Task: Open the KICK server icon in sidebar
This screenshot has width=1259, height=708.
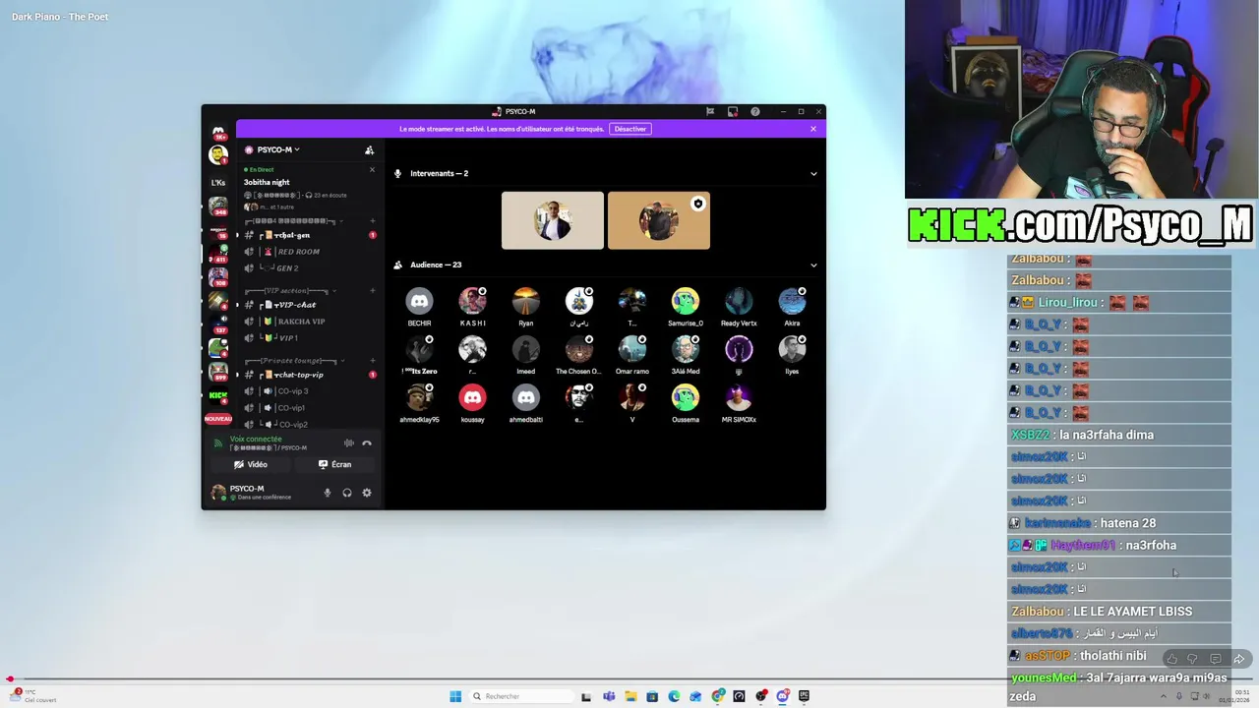Action: click(218, 395)
